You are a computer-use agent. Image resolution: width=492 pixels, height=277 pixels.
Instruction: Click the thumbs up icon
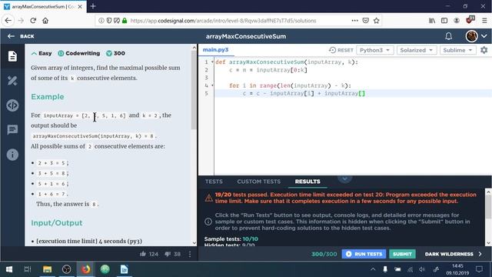[x=143, y=254]
